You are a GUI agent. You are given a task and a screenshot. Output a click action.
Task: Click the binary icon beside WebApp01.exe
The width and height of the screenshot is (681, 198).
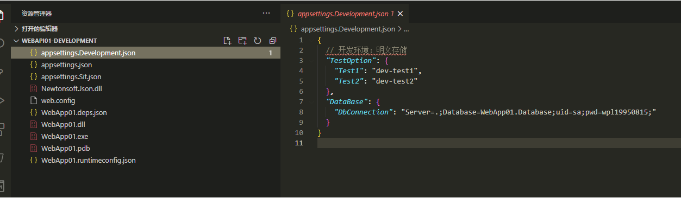[x=34, y=137]
